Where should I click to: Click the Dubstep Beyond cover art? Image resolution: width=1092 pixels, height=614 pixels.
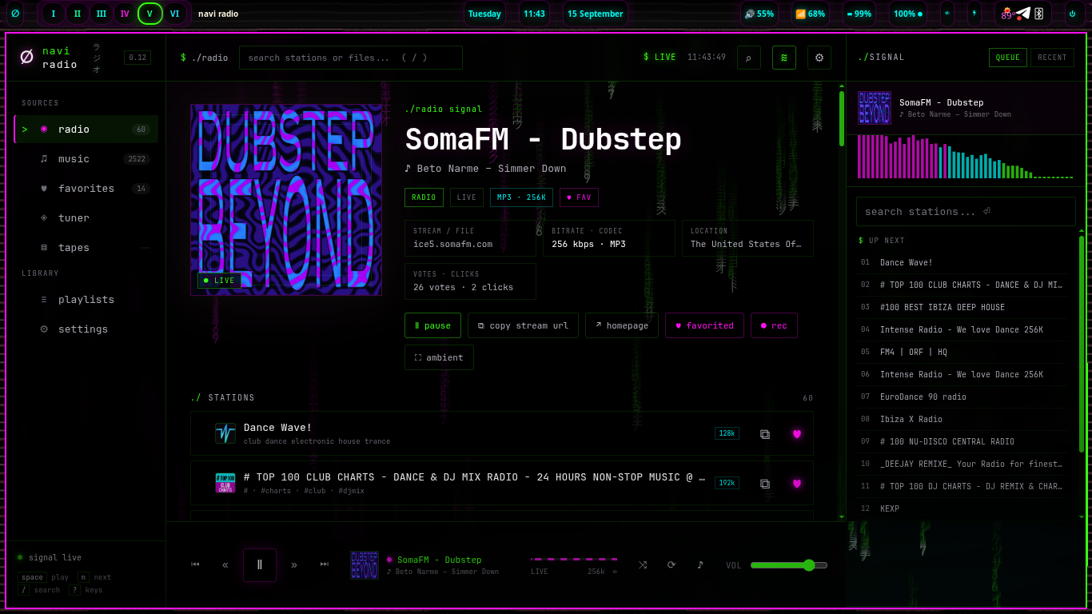pos(286,200)
